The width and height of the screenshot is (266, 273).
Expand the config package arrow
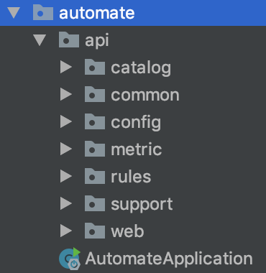point(66,122)
